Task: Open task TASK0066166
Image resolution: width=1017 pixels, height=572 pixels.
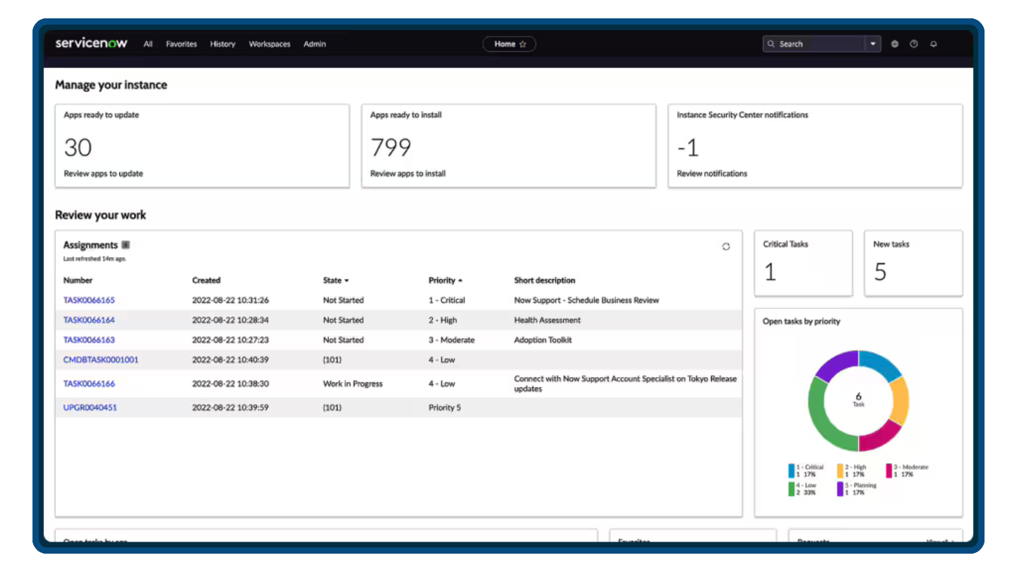Action: click(x=89, y=383)
